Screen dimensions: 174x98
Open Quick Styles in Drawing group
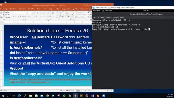pyautogui.click(x=72, y=15)
